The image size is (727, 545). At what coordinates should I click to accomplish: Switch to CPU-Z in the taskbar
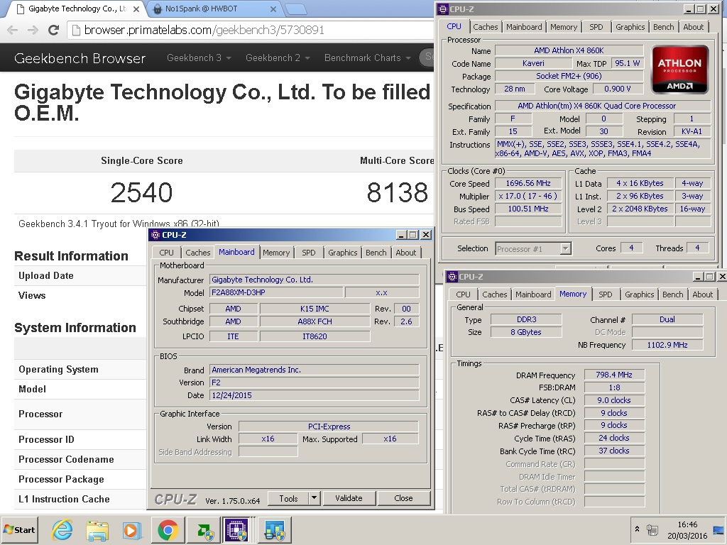(236, 529)
